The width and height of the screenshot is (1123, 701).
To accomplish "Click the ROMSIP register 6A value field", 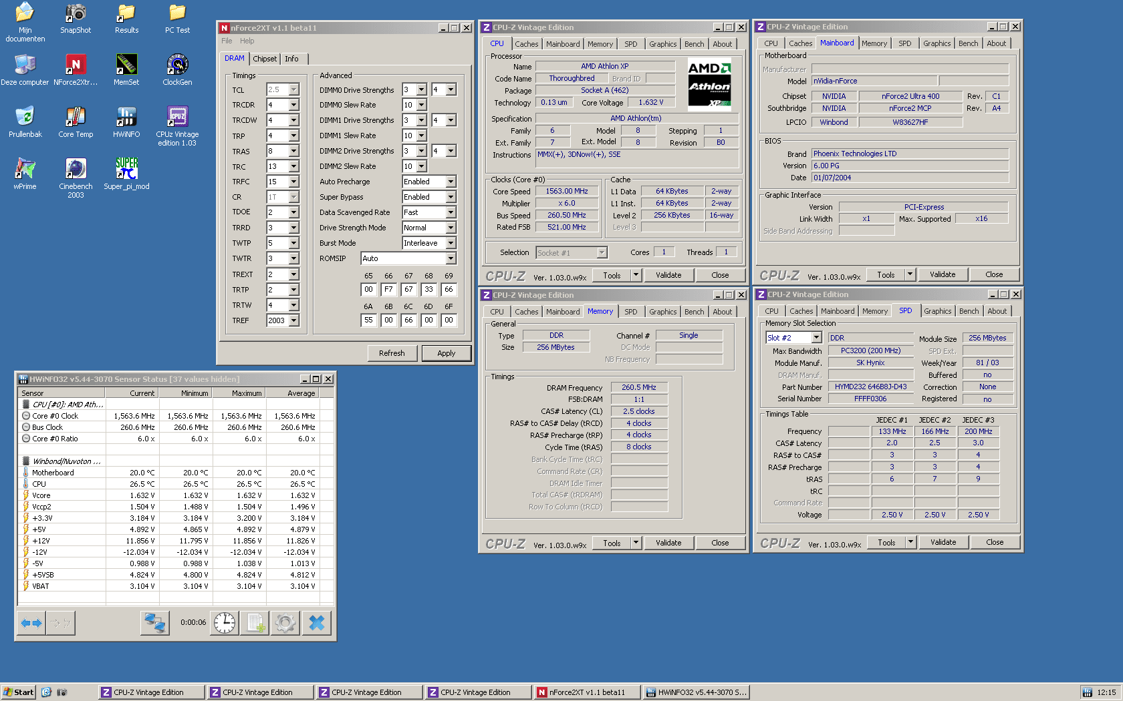I will click(368, 320).
